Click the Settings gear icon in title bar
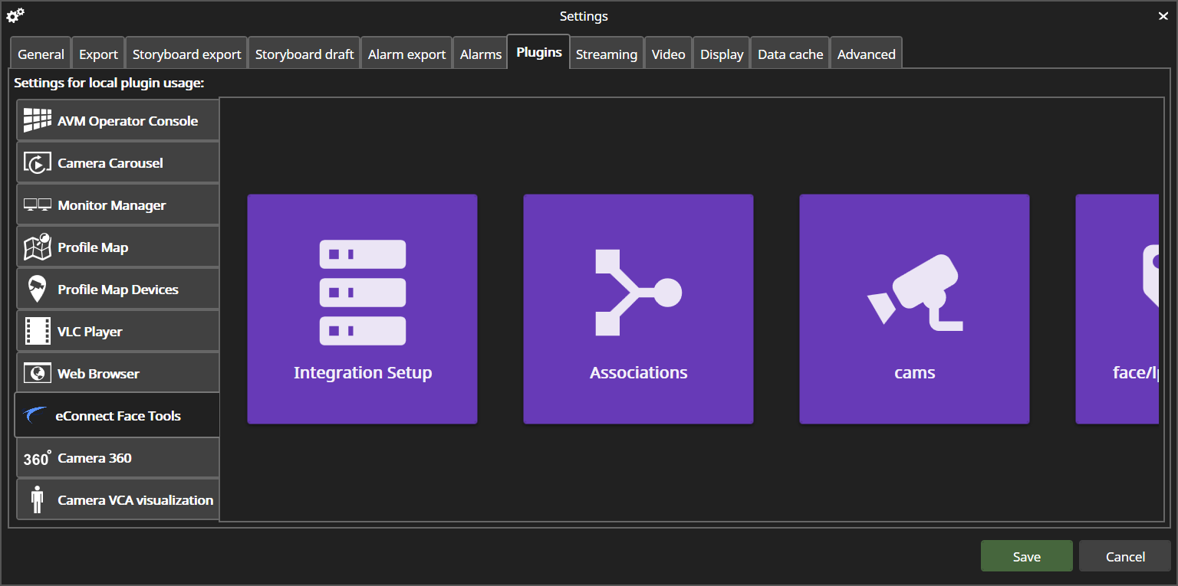 click(15, 15)
